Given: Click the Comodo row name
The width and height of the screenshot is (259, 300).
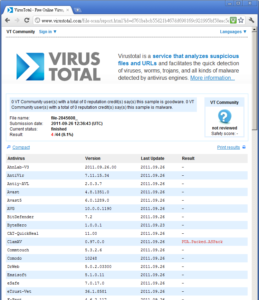Looking at the screenshot, I should (x=15, y=258).
